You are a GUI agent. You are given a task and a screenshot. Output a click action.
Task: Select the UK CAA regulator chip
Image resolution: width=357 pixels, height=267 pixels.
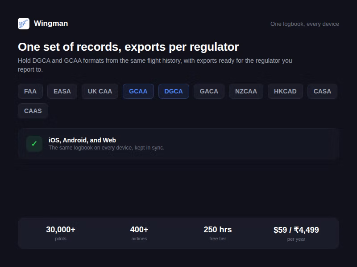coord(100,91)
